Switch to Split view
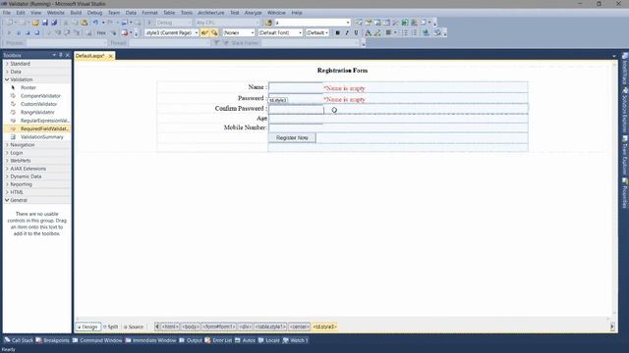Screen dimensions: 629x353 click(111, 327)
